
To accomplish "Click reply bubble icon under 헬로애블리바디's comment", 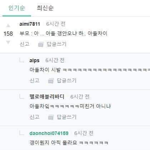I will pyautogui.click(x=51, y=117).
